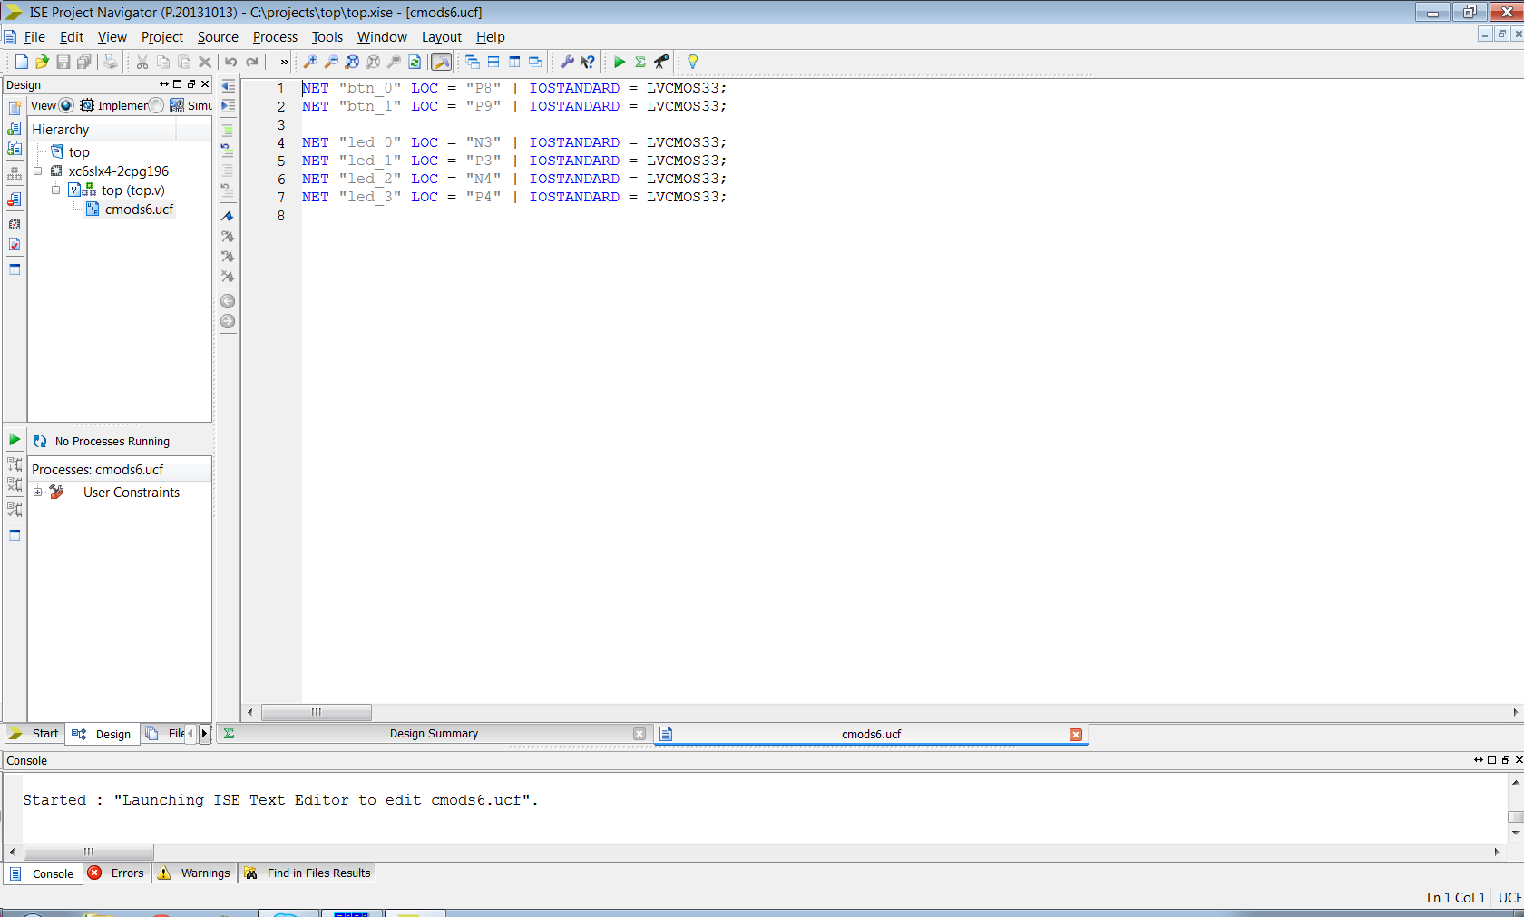
Task: Click the New Source icon in the Design sidebar
Action: (15, 108)
